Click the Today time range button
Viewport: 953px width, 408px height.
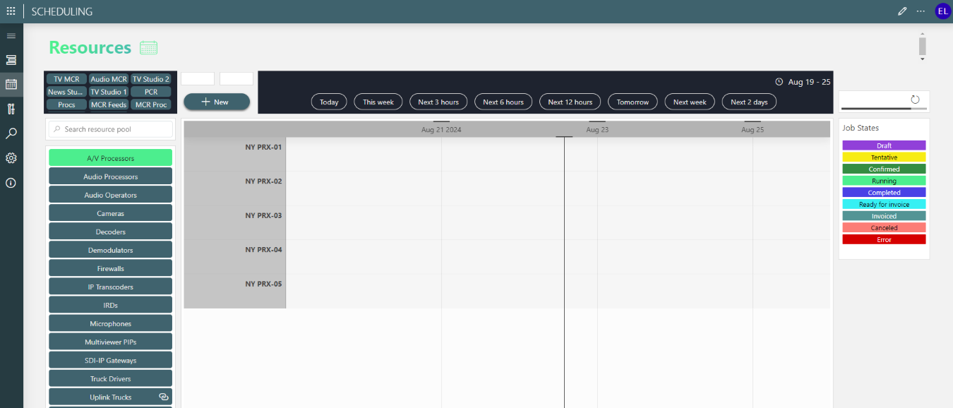point(329,102)
